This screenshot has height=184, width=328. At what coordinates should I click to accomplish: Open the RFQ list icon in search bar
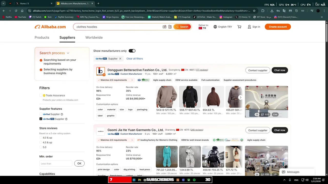tap(170, 27)
